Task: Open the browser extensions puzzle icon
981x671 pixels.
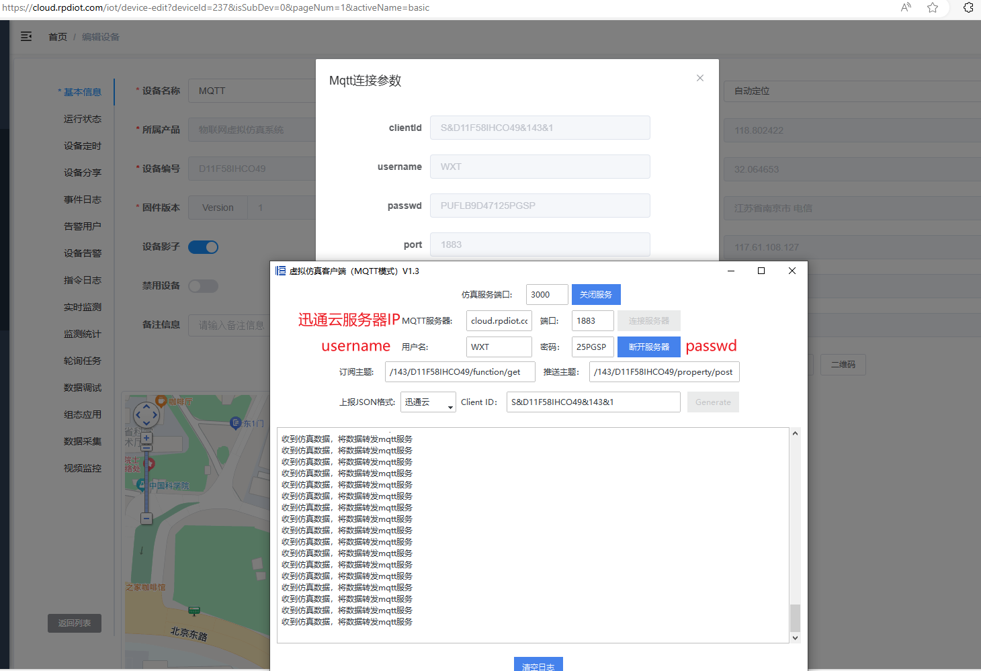Action: [968, 7]
